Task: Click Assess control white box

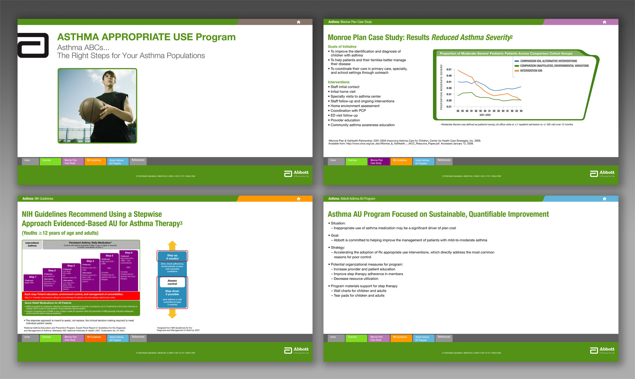Action: (x=172, y=282)
